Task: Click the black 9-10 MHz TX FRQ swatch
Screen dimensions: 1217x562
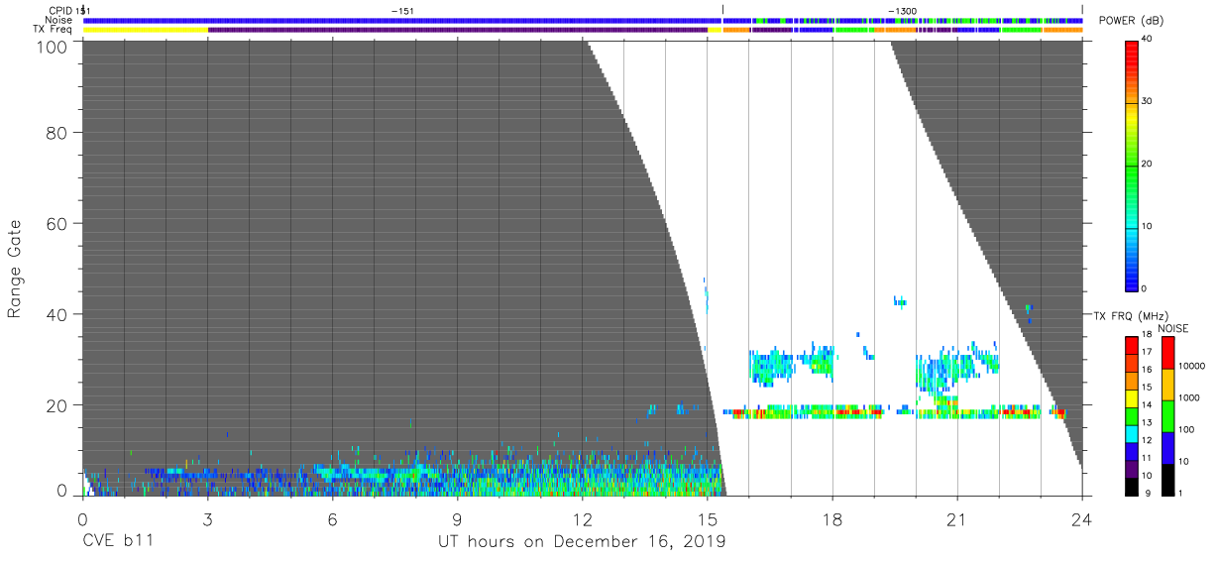Action: (1133, 487)
